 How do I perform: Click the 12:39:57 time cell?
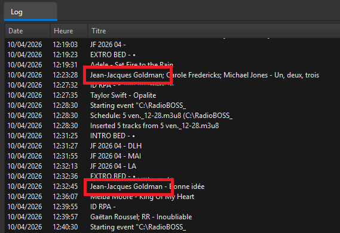(x=65, y=217)
